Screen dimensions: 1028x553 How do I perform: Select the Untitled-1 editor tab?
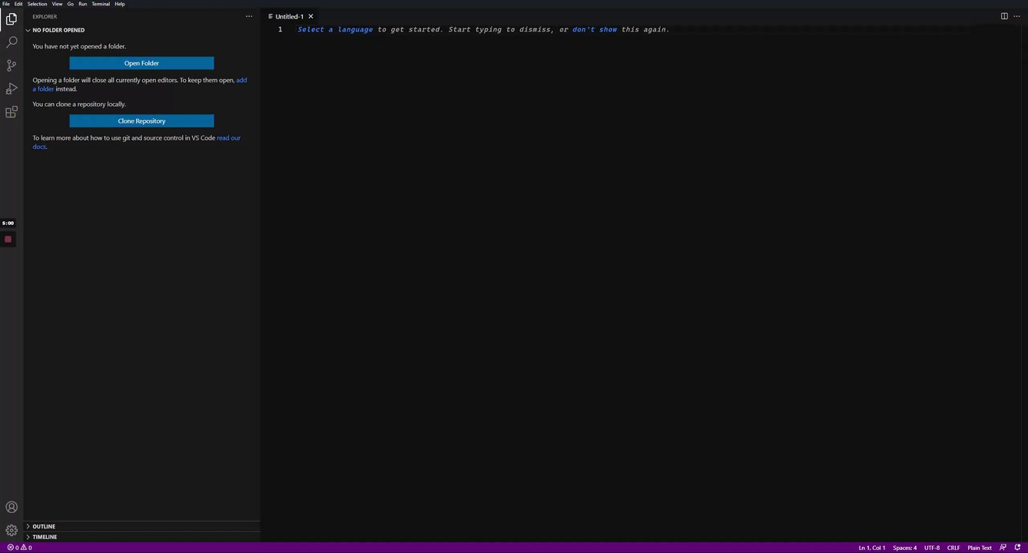pos(291,16)
